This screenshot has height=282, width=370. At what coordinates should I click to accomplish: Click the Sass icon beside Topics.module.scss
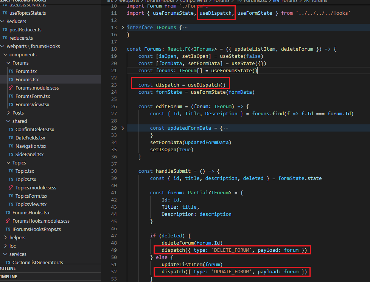[11, 188]
